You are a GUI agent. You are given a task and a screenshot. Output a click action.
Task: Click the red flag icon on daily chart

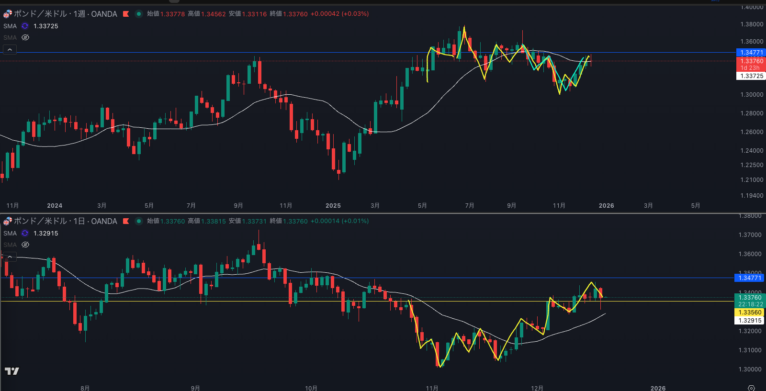(x=126, y=221)
